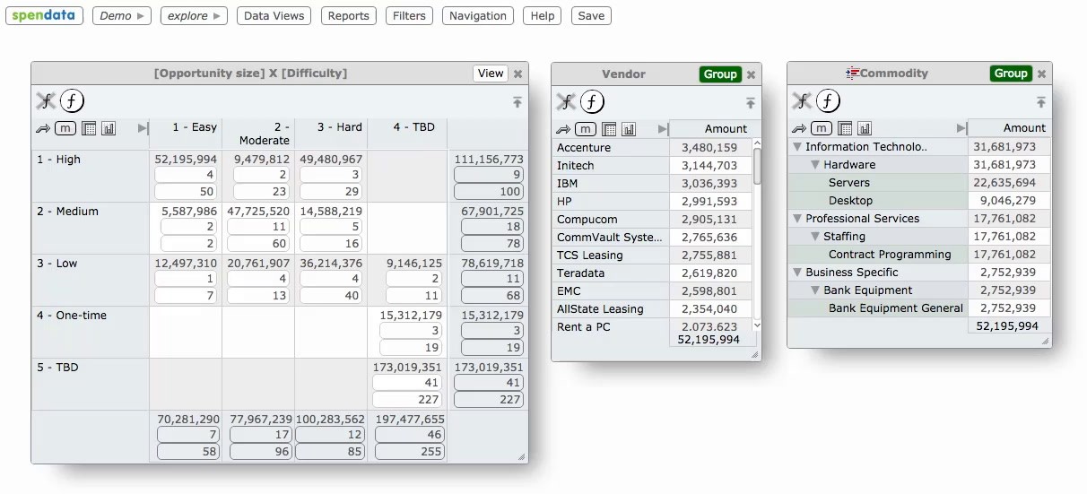Open the Demo dropdown menu
This screenshot has width=1087, height=494.
tap(121, 15)
